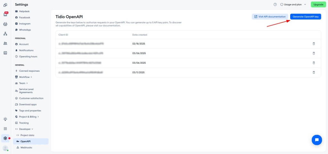Click the lightbulb tips icon
Viewport: 328px width, 154px height.
pyautogui.click(x=5, y=119)
